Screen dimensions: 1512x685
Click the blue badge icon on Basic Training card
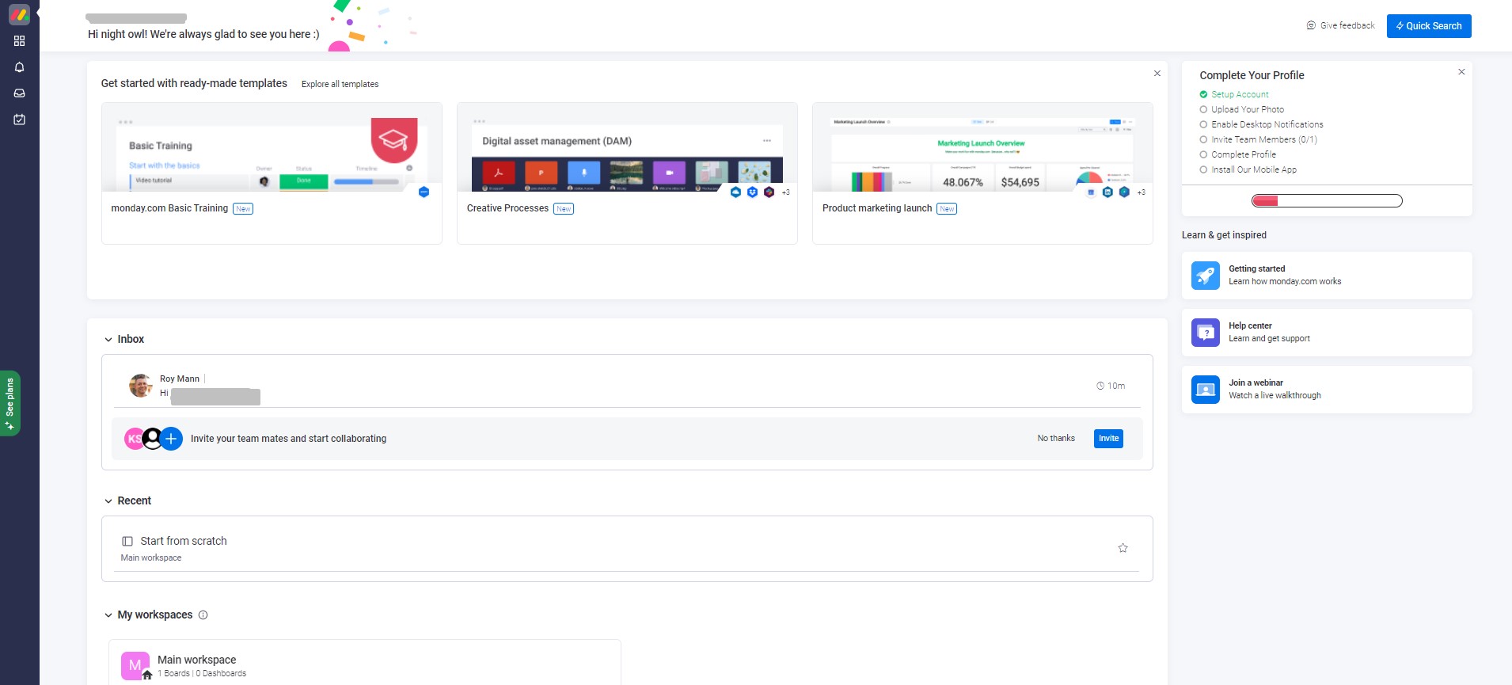click(424, 192)
